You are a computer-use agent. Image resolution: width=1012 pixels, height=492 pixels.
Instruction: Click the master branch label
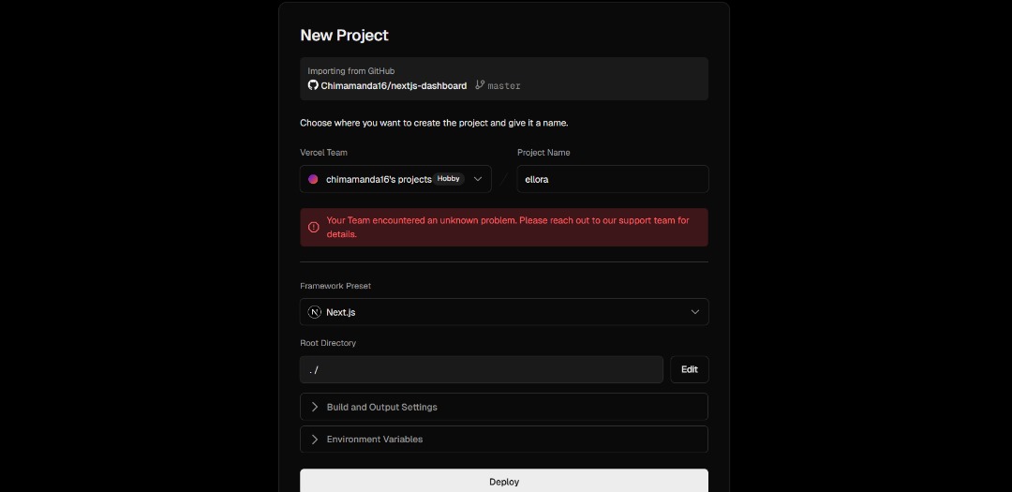504,85
